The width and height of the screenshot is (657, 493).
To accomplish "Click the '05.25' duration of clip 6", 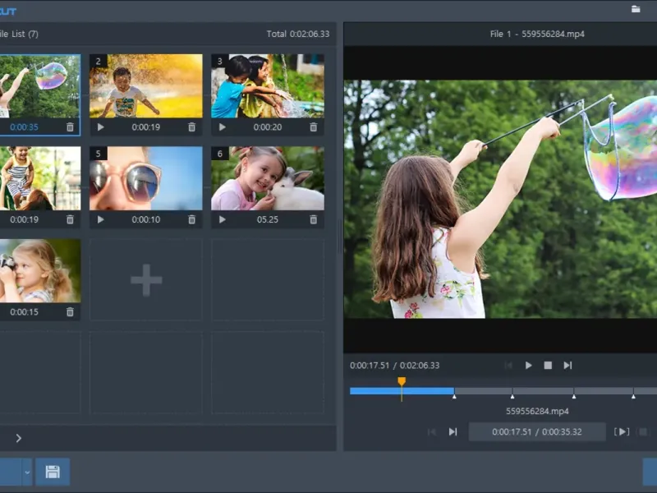I will coord(268,219).
